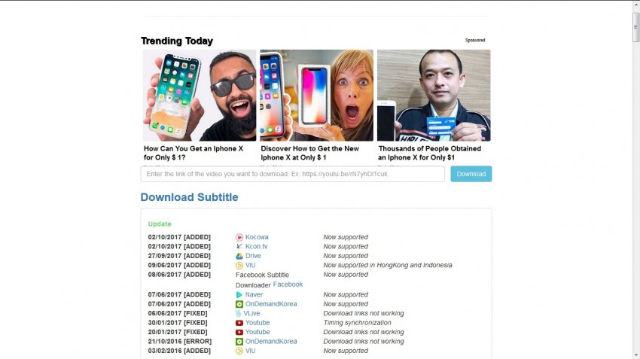Open the Kocowa link
Image resolution: width=640 pixels, height=359 pixels.
click(257, 237)
